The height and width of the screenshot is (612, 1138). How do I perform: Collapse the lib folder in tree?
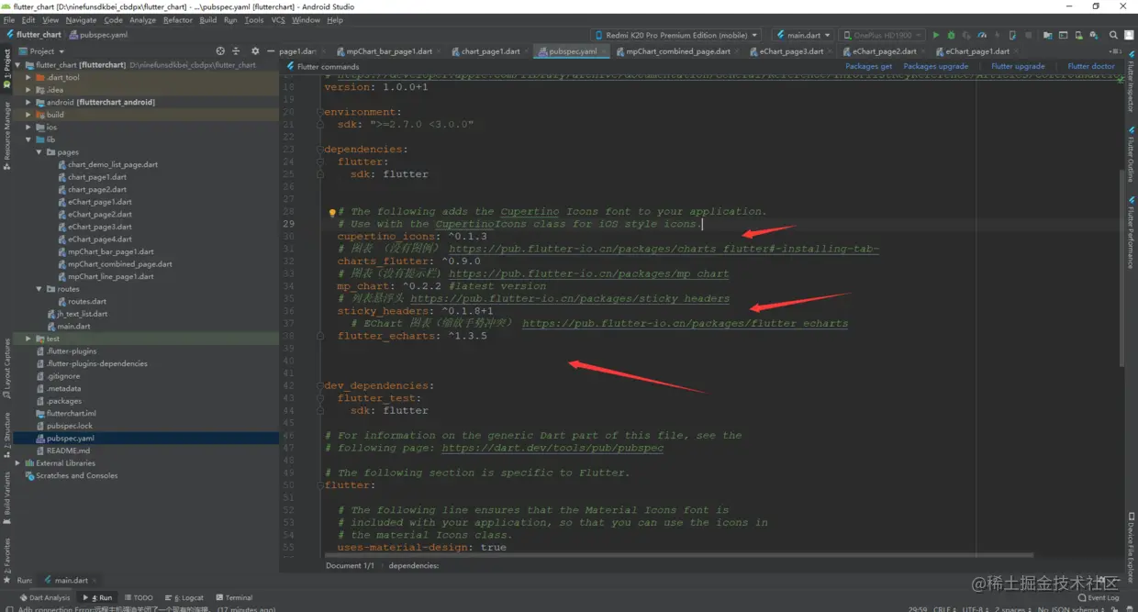tap(28, 139)
